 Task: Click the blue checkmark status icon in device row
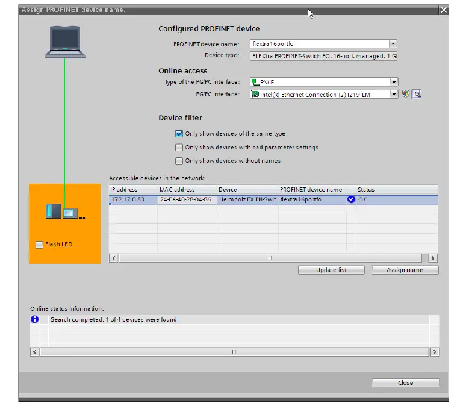(351, 199)
